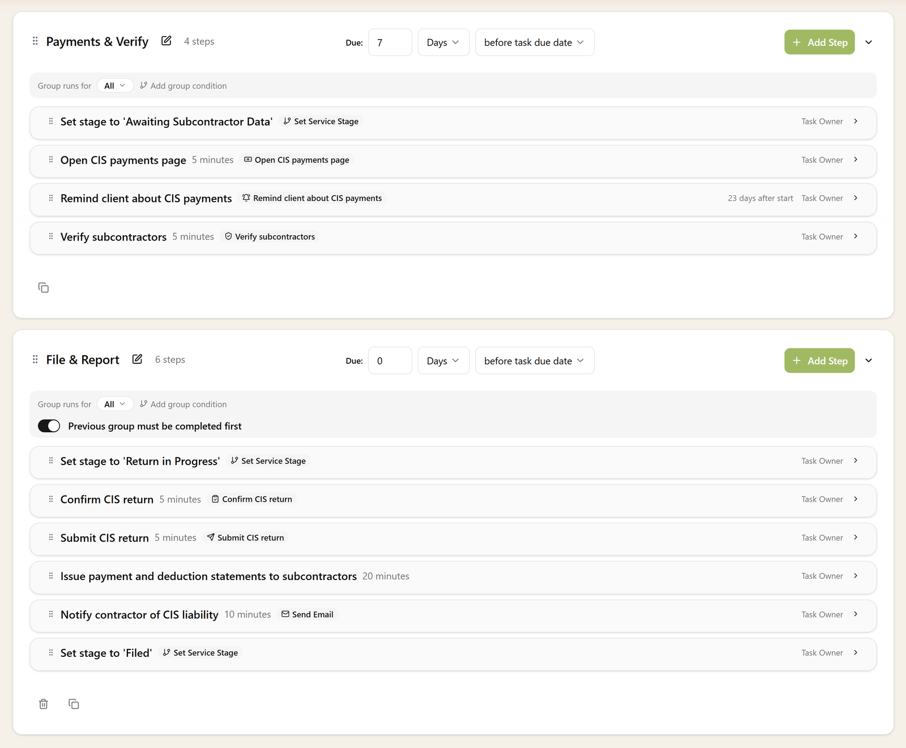The width and height of the screenshot is (906, 748).
Task: Click drag handle for Open CIS payments page step
Action: pos(51,160)
